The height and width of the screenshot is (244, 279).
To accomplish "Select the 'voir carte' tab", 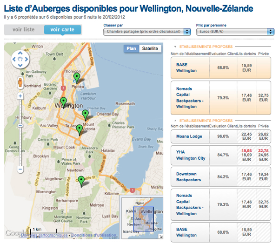I will [x=62, y=29].
